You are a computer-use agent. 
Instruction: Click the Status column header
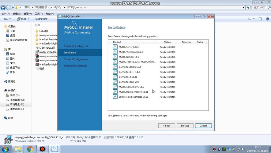(x=167, y=42)
